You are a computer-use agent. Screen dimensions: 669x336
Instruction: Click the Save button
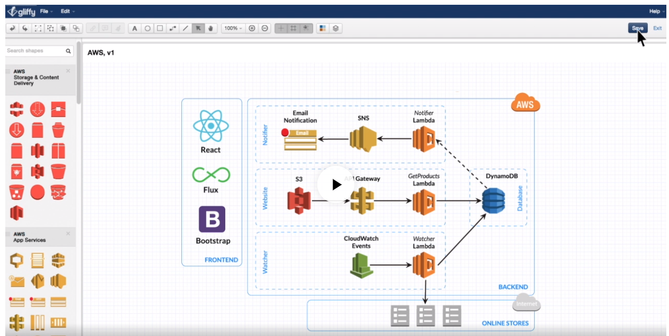[637, 29]
